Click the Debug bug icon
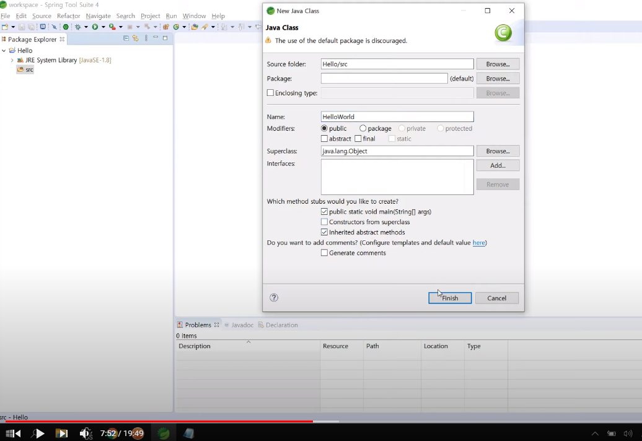The width and height of the screenshot is (642, 441). (x=78, y=27)
